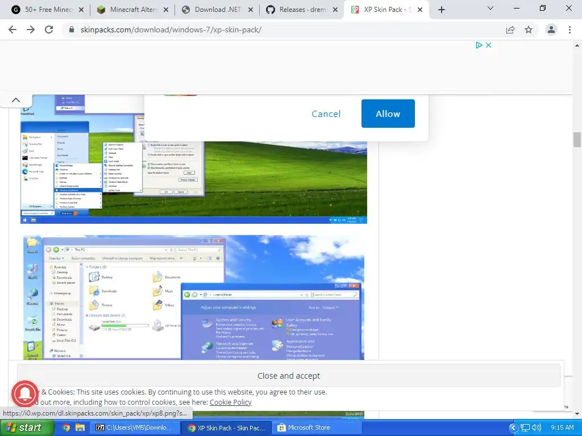The image size is (582, 436).
Task: Click the scrollbar down arrow
Action: (x=577, y=414)
